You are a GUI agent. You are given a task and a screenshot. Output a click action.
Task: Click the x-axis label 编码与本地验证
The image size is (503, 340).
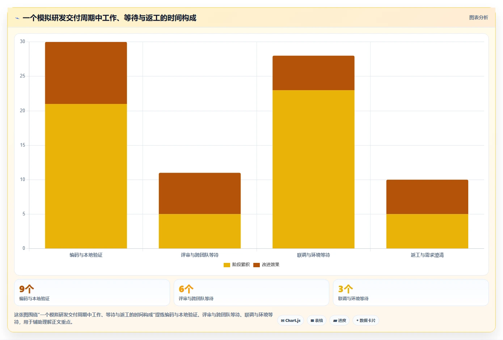coord(86,255)
